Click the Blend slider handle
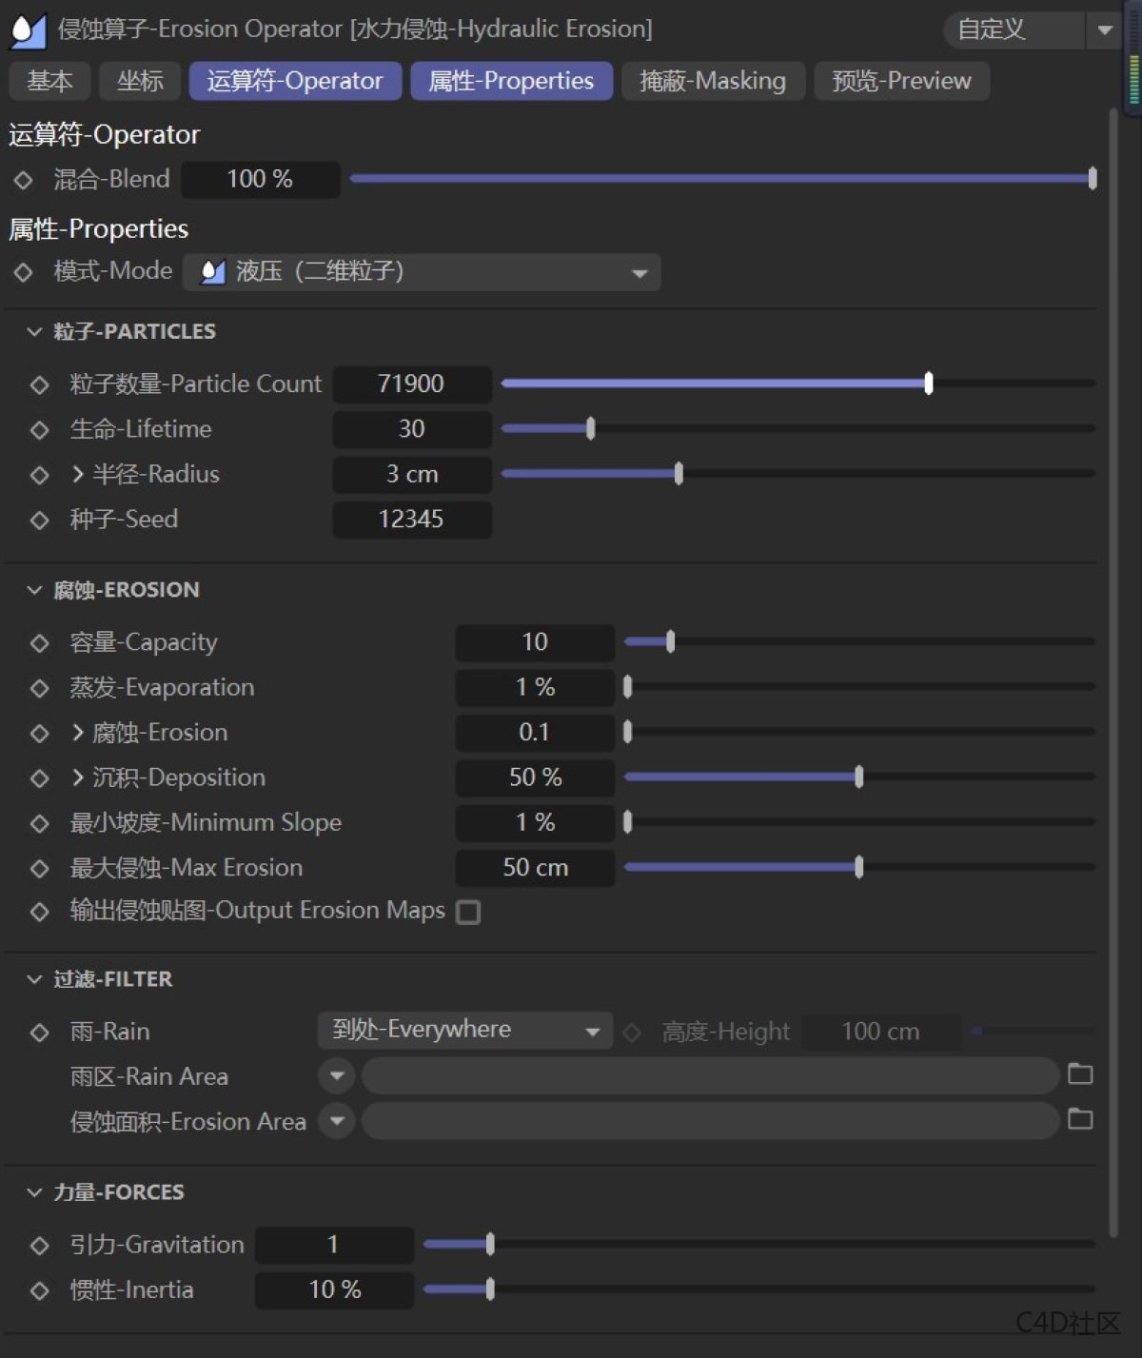 [1091, 179]
